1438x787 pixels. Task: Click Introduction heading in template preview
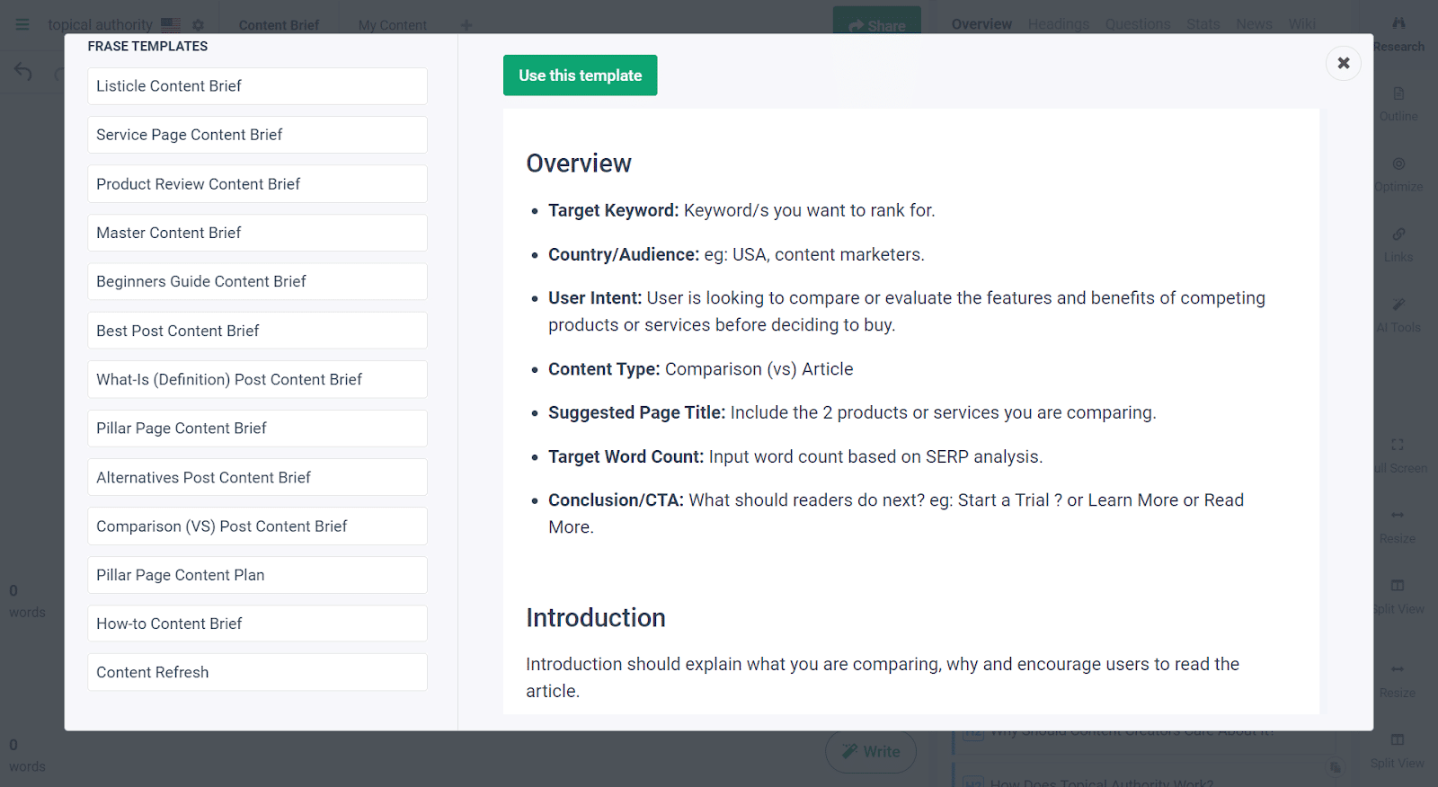(596, 618)
